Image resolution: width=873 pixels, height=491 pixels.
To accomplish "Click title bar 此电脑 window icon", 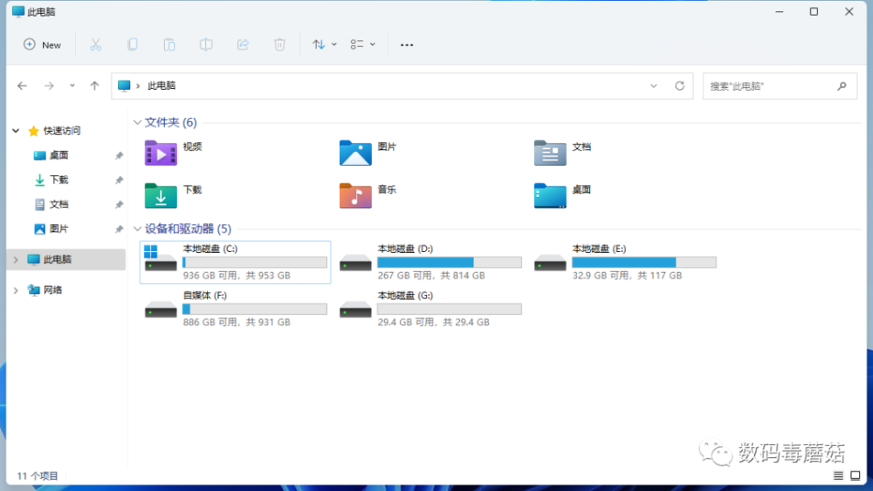I will (x=18, y=11).
